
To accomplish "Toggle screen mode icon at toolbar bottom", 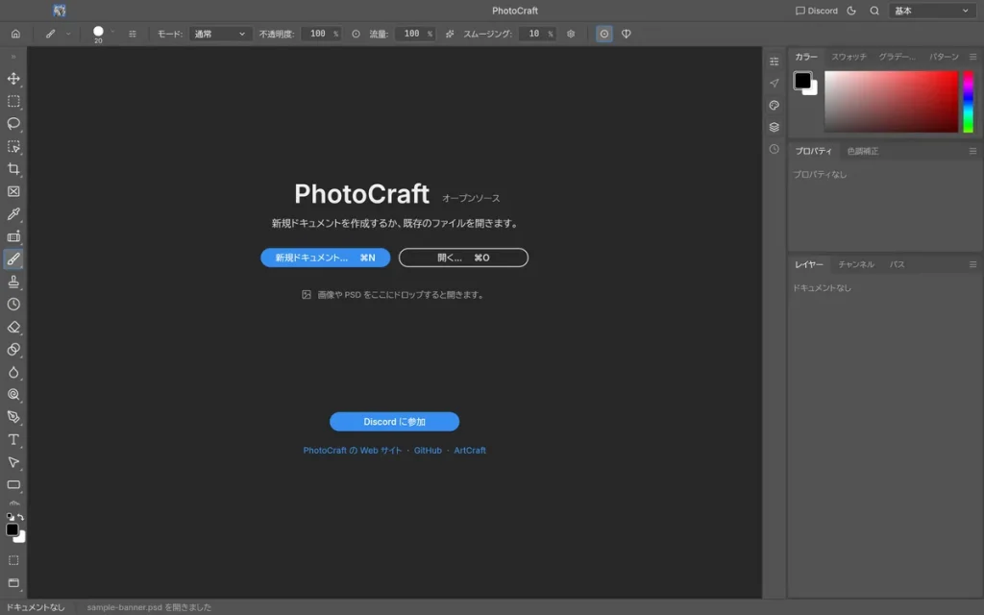I will (x=13, y=583).
